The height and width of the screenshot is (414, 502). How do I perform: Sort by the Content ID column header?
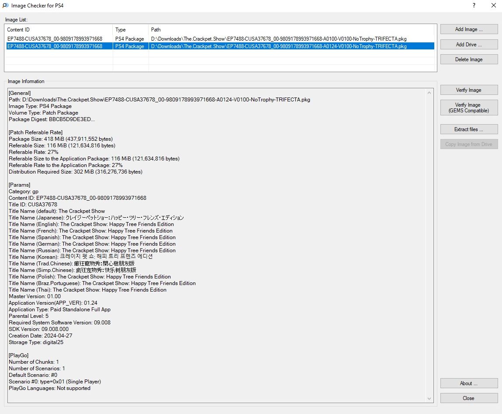pyautogui.click(x=59, y=30)
